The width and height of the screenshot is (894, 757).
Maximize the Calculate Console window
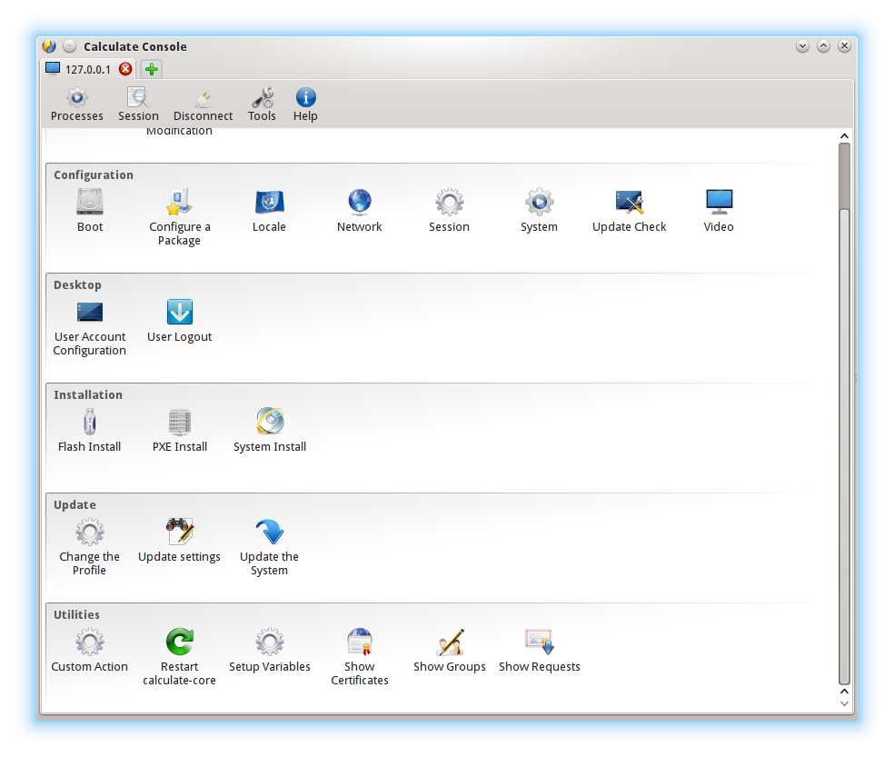point(823,46)
